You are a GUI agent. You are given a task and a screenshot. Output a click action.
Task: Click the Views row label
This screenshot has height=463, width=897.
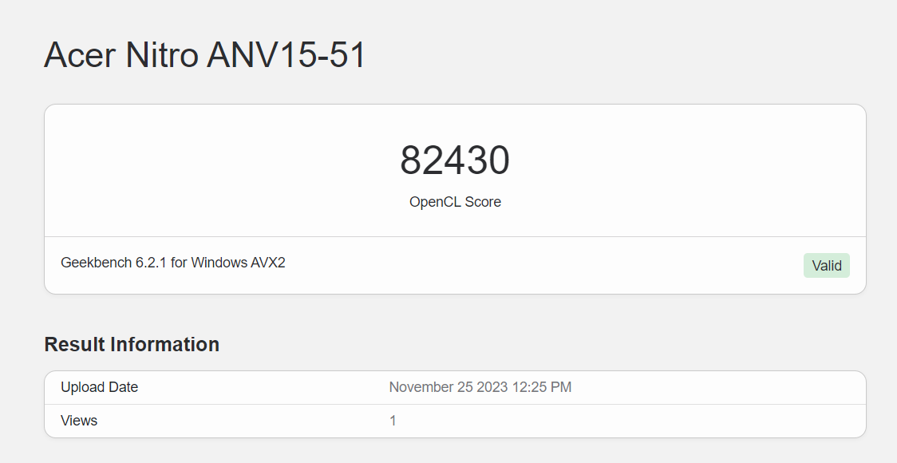tap(79, 420)
